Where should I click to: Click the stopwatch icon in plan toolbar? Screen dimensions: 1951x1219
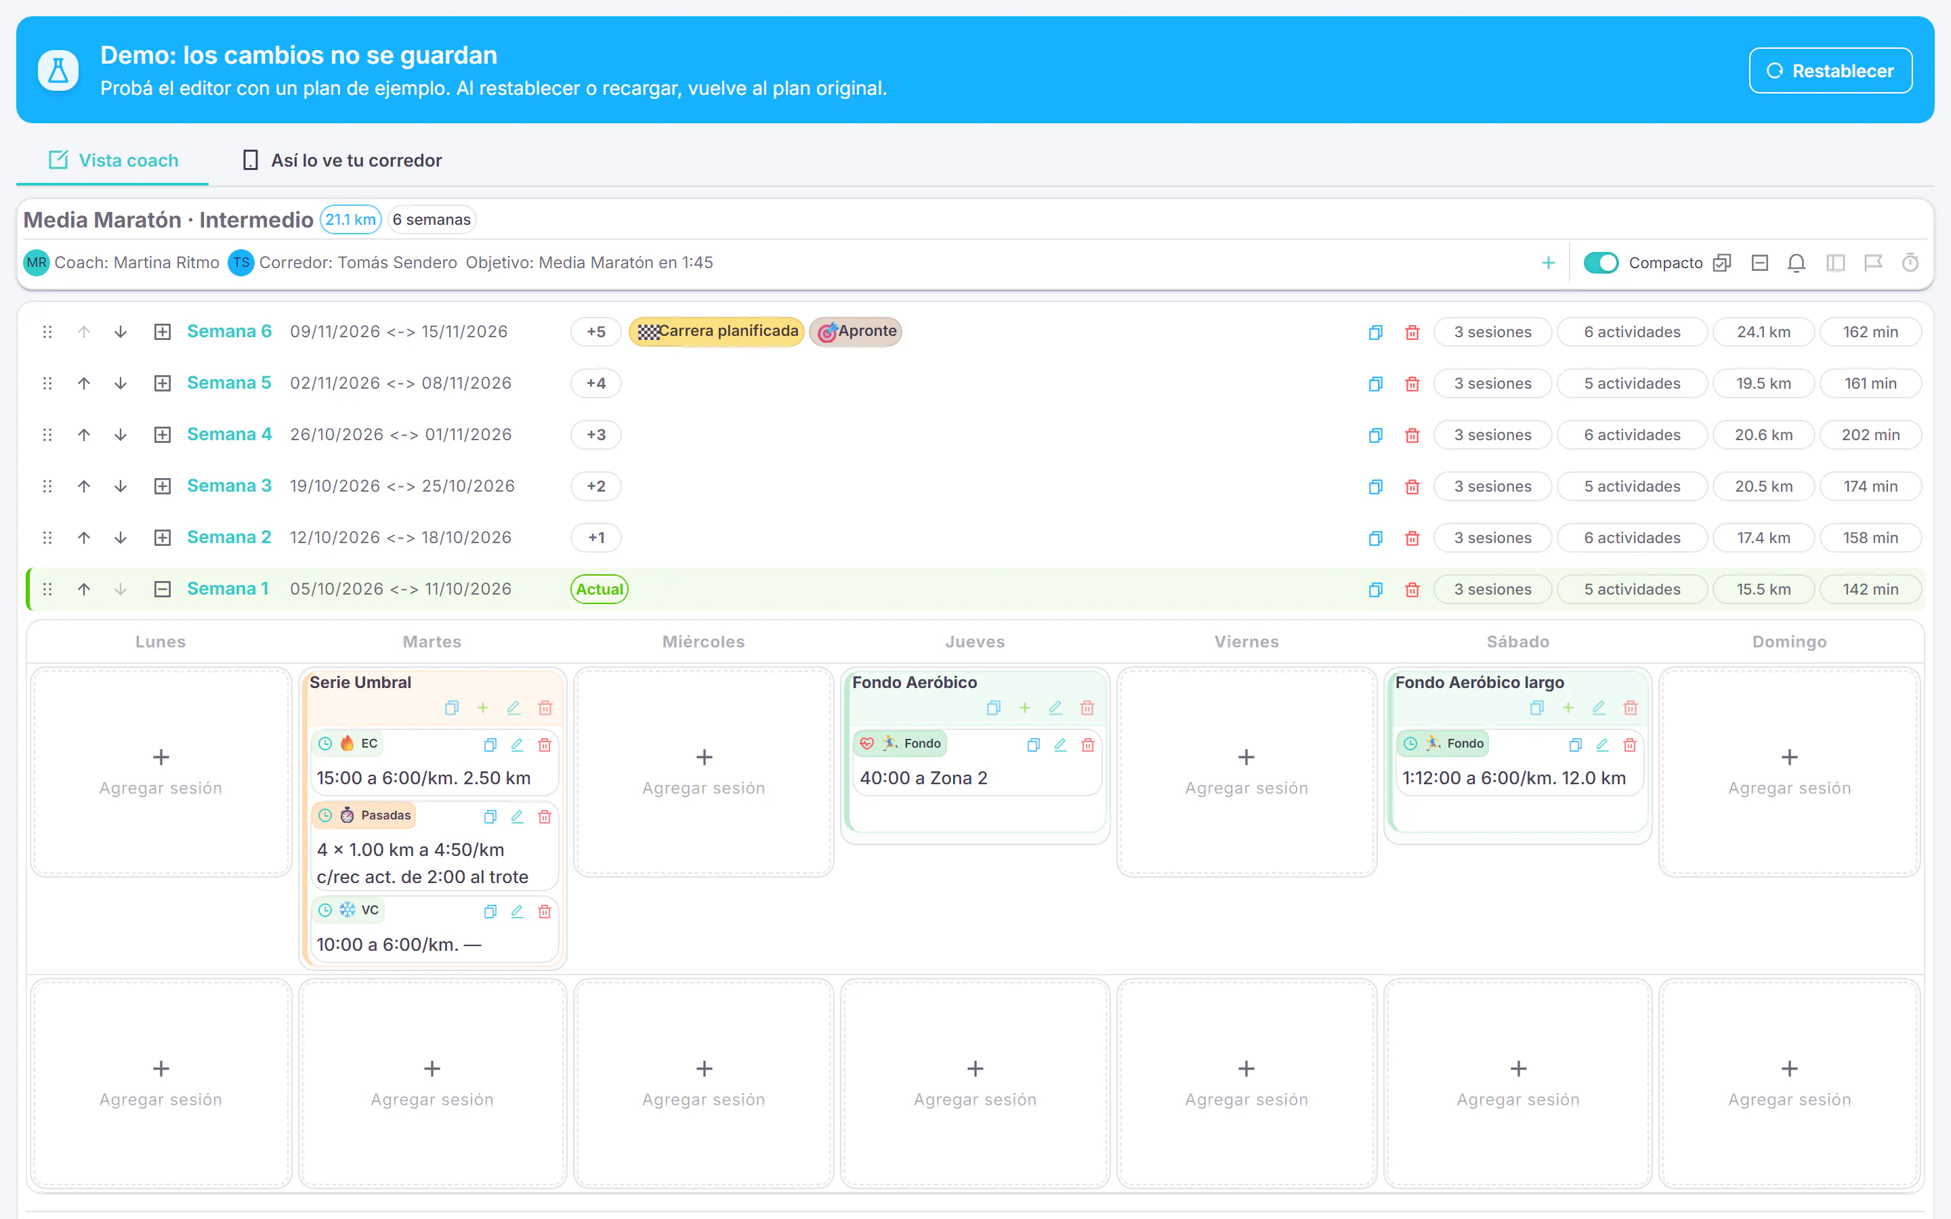[1910, 263]
